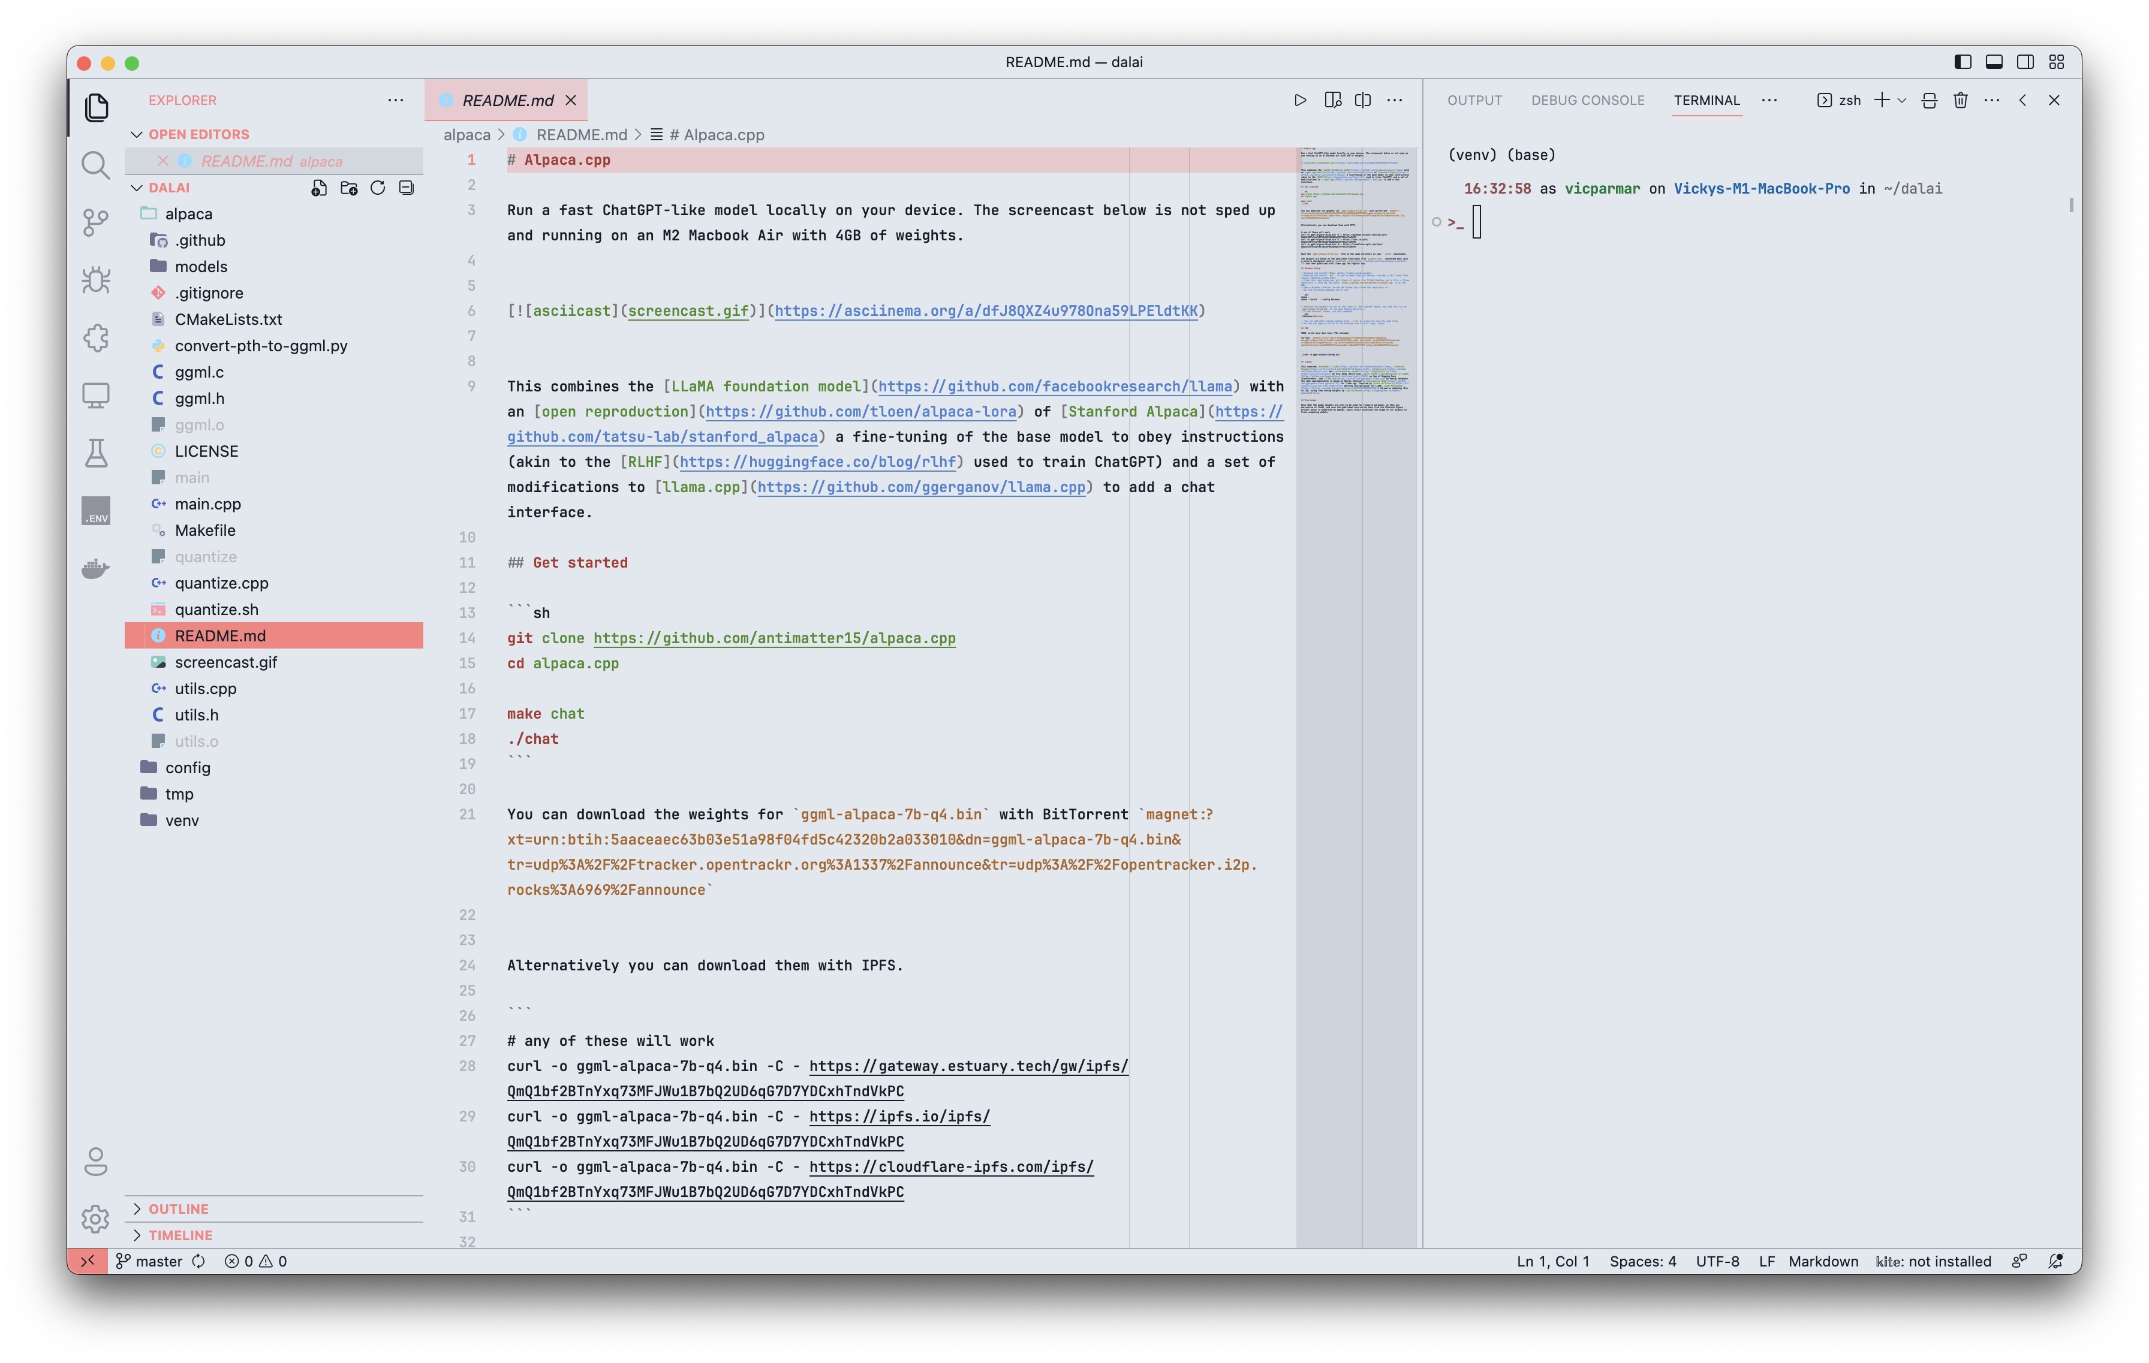
Task: Toggle primary sidebar visibility in the title bar
Action: [x=1963, y=62]
